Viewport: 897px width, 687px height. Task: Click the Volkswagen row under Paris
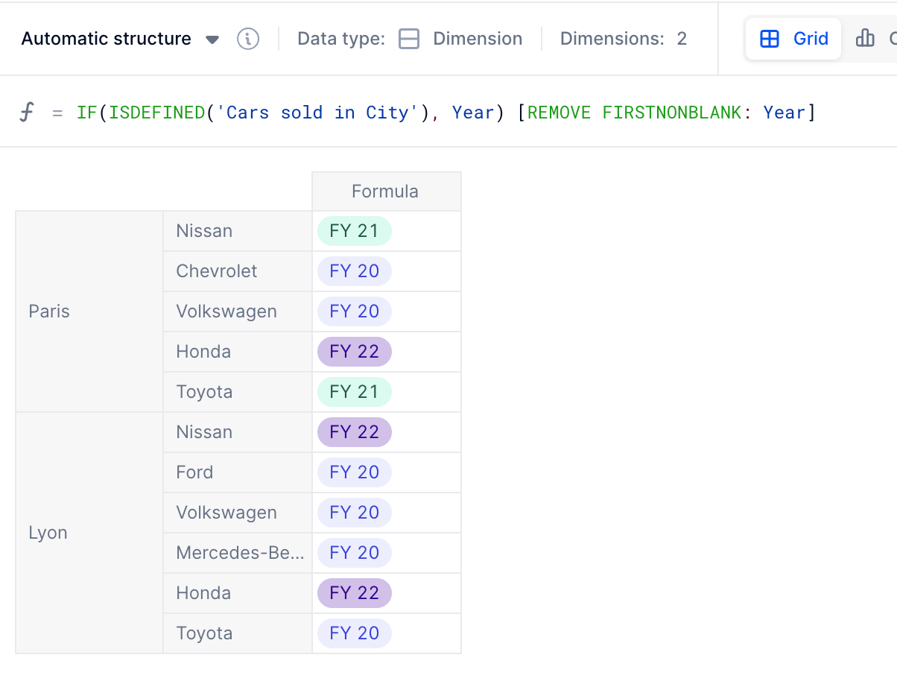238,311
